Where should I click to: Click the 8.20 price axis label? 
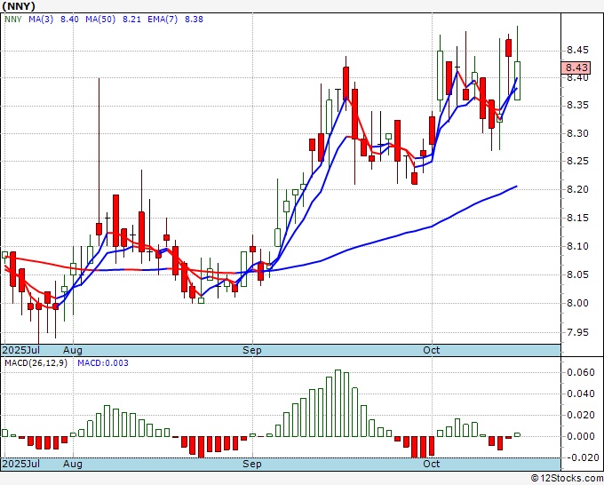[x=577, y=189]
